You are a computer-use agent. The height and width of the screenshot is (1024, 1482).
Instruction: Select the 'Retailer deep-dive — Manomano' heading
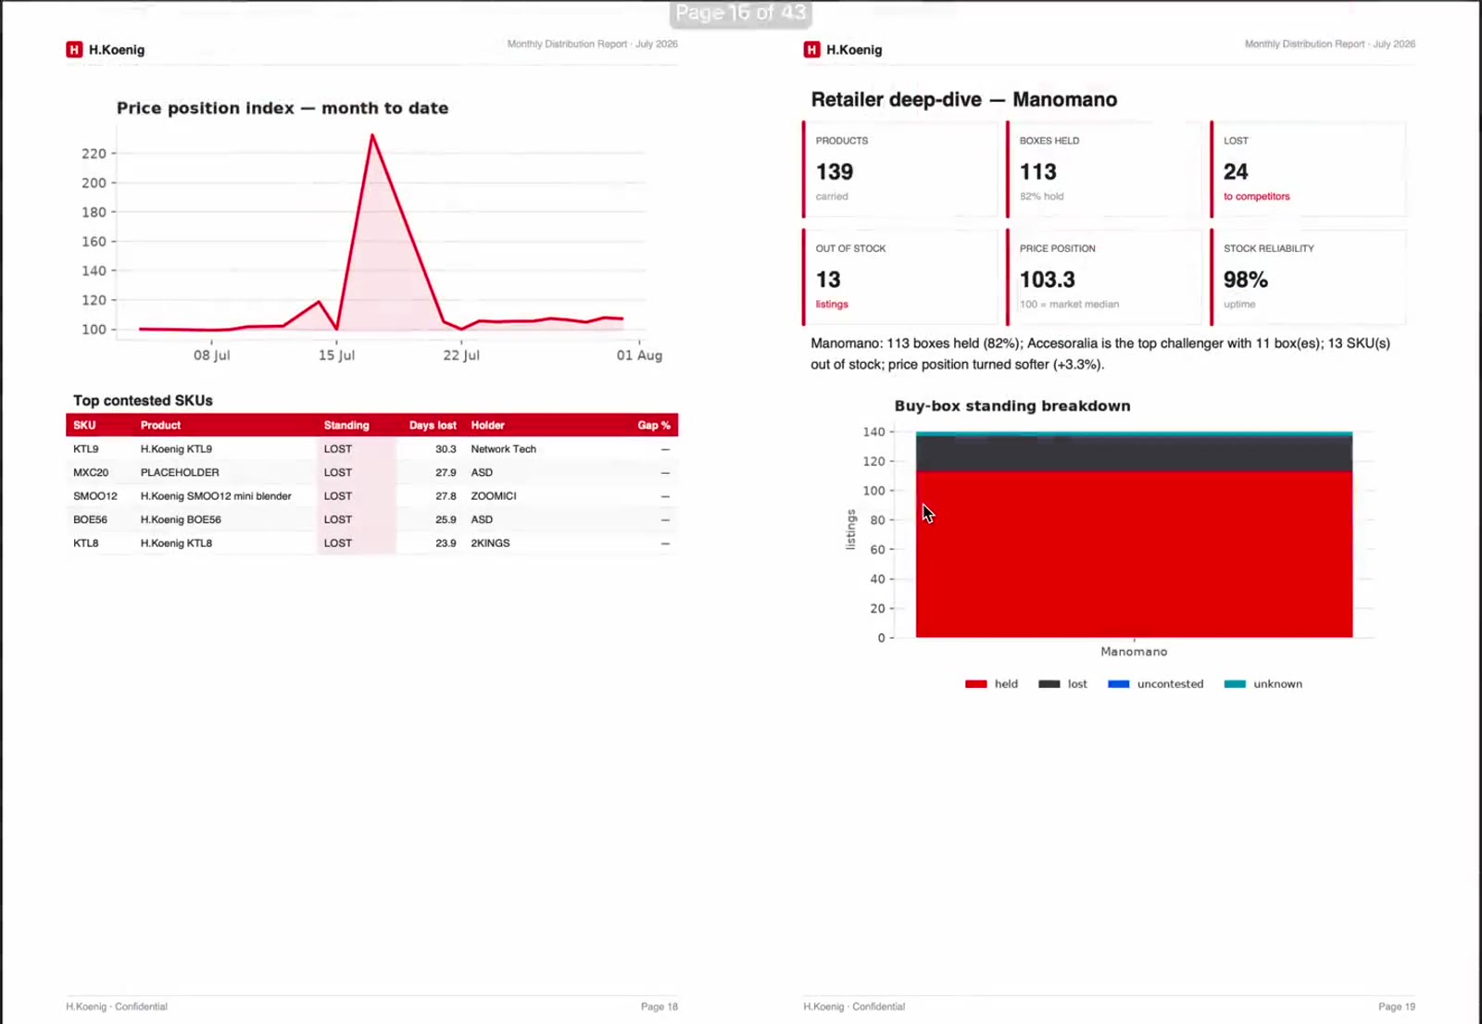click(x=964, y=100)
